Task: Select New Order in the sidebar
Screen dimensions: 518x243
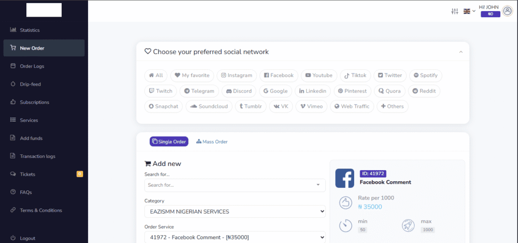Action: (44, 48)
